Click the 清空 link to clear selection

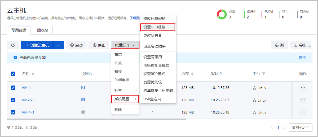302,58
